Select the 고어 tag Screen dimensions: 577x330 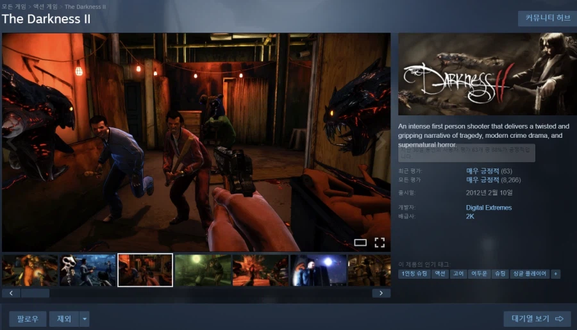(x=458, y=274)
